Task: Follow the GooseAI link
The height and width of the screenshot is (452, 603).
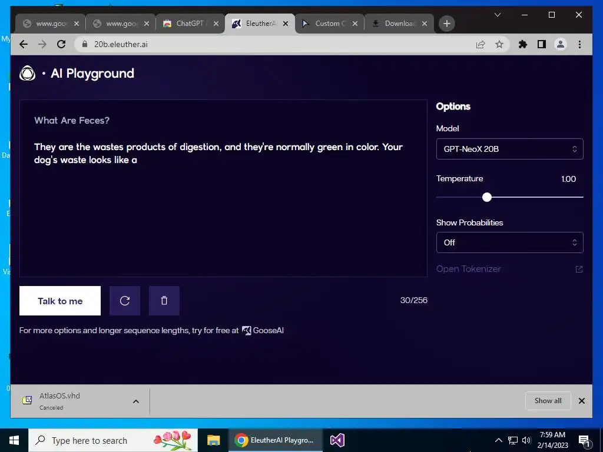Action: (263, 330)
